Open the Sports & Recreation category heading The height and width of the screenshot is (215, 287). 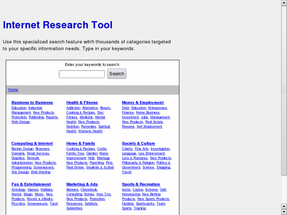tap(141, 184)
